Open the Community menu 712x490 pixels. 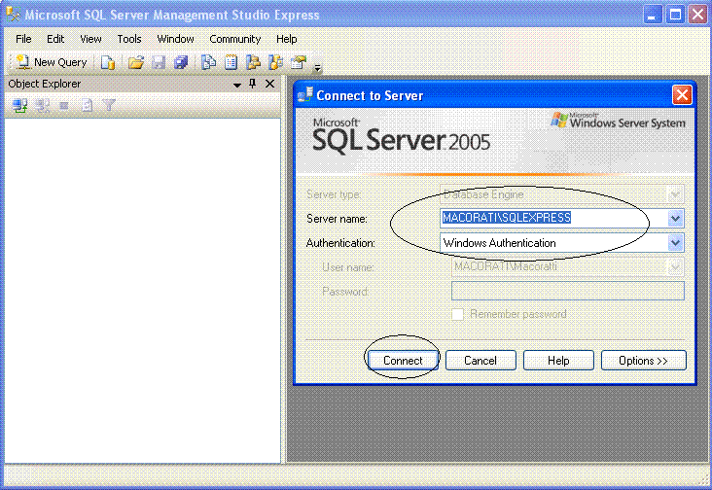click(x=234, y=39)
